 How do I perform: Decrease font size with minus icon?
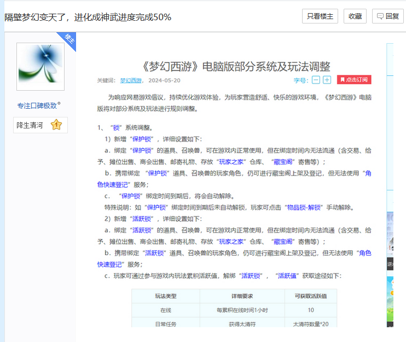click(316, 80)
